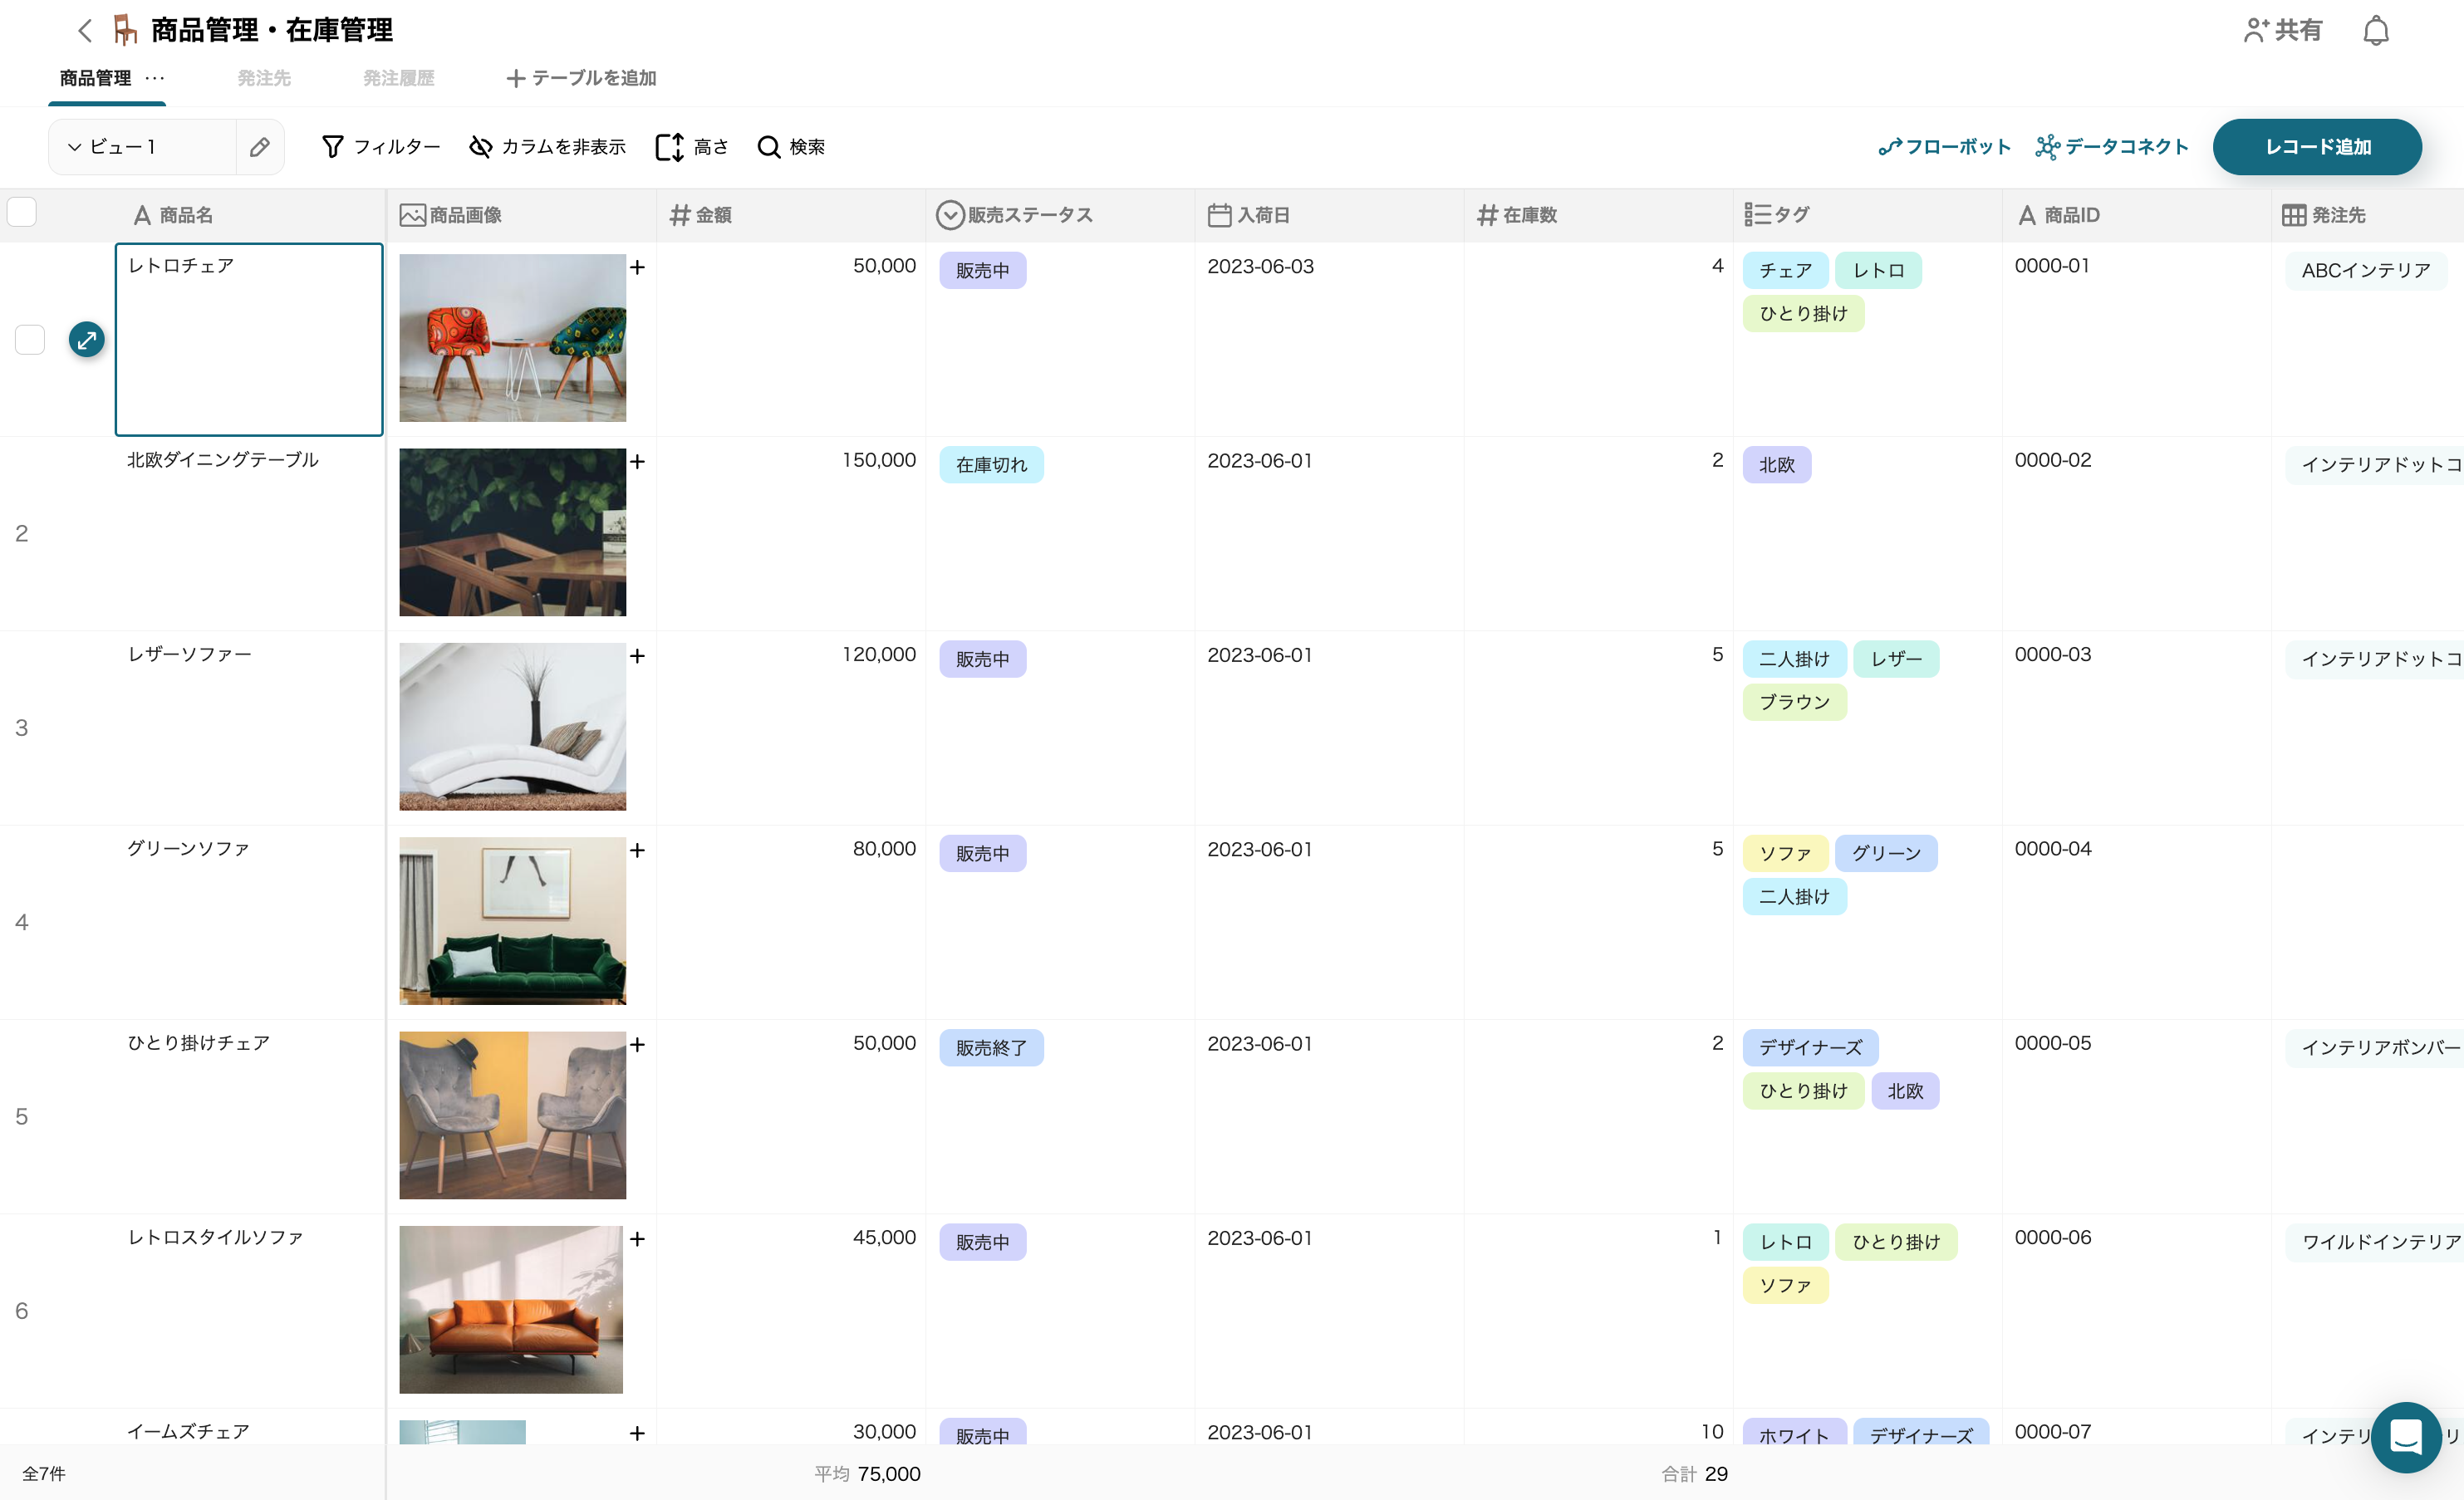
Task: Open the 高さ row height tool
Action: 691,147
